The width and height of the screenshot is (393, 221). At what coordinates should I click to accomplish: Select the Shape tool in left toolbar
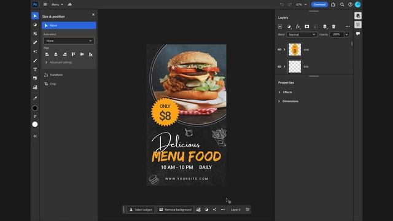tap(35, 79)
